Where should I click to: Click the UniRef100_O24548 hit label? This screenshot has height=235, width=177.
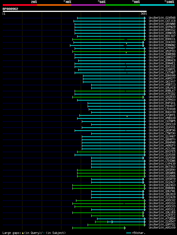tap(162, 18)
